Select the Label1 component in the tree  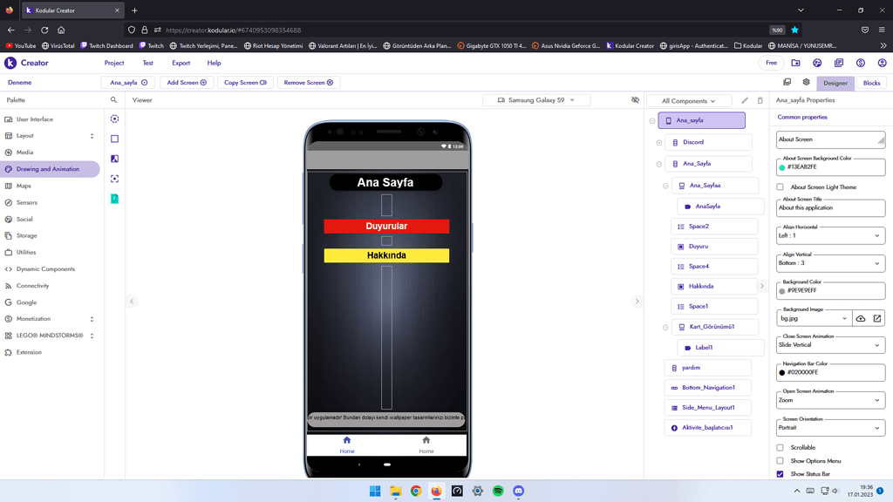719,347
